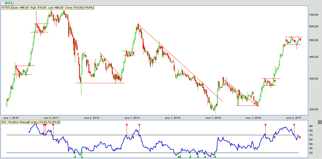This screenshot has width=322, height=159.
Task: Select the long descending red trendline from 2013
Action: click(181, 63)
